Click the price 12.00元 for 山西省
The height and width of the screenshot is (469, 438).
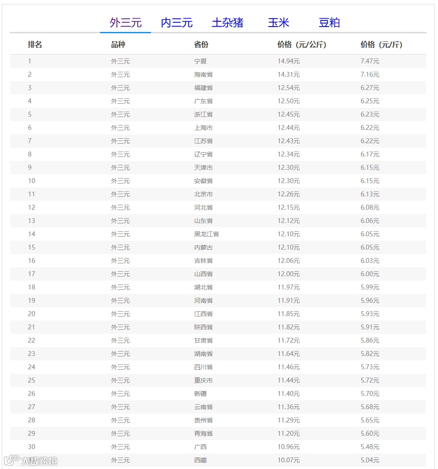(x=288, y=274)
